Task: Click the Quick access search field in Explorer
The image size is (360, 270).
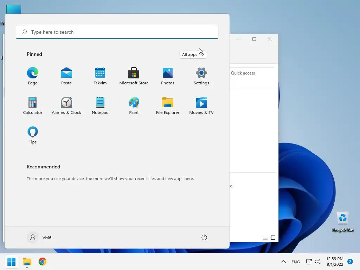Action: point(252,73)
